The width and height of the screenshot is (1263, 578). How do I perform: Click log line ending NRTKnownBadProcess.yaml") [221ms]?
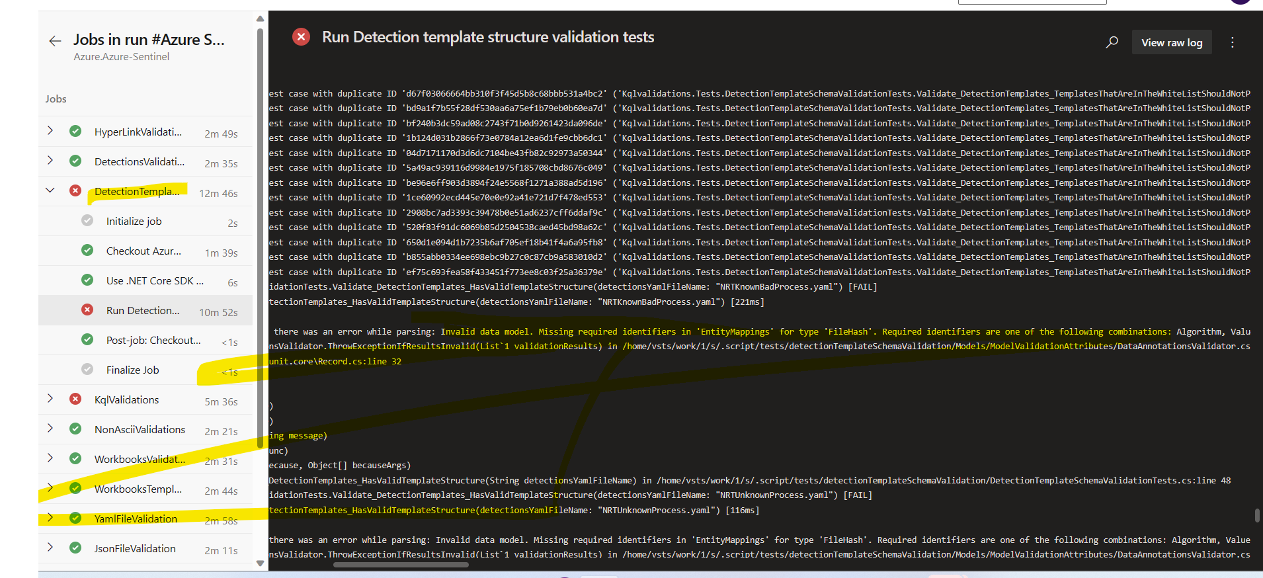click(x=516, y=302)
